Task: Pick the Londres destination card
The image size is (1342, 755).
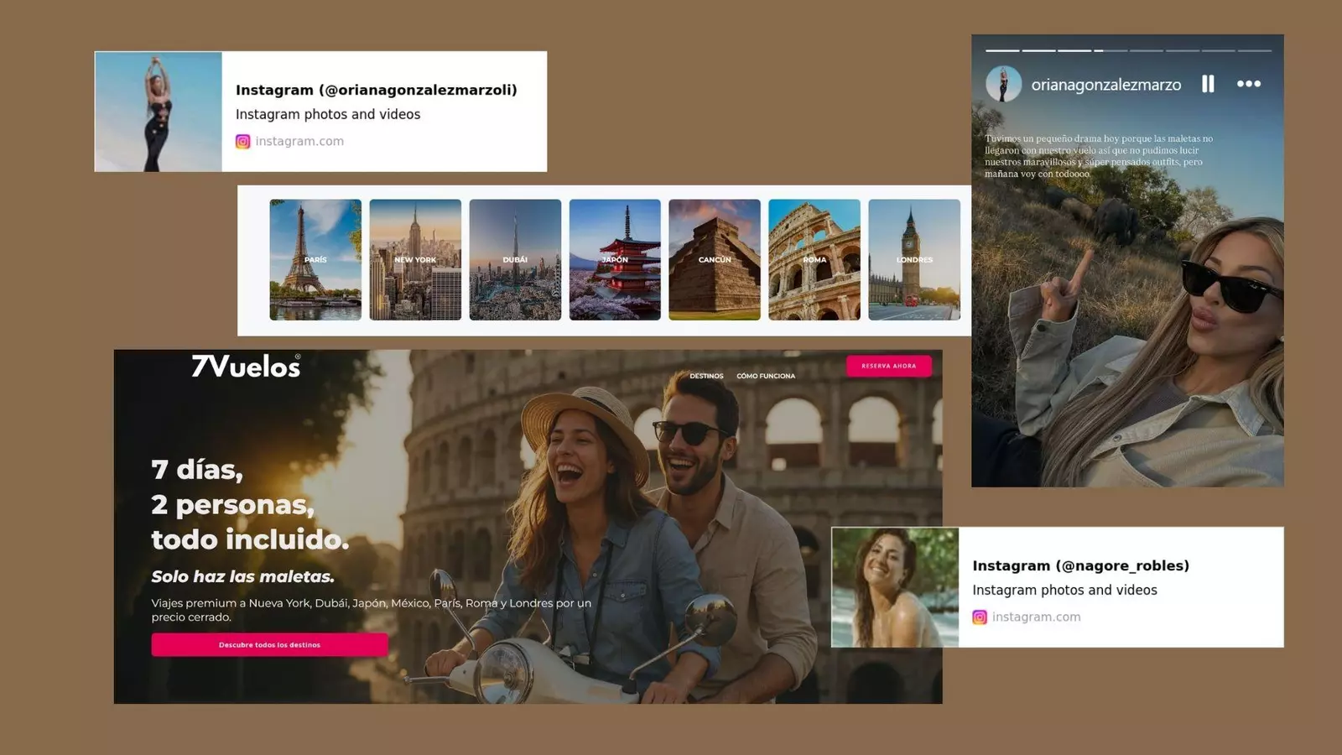Action: 914,260
